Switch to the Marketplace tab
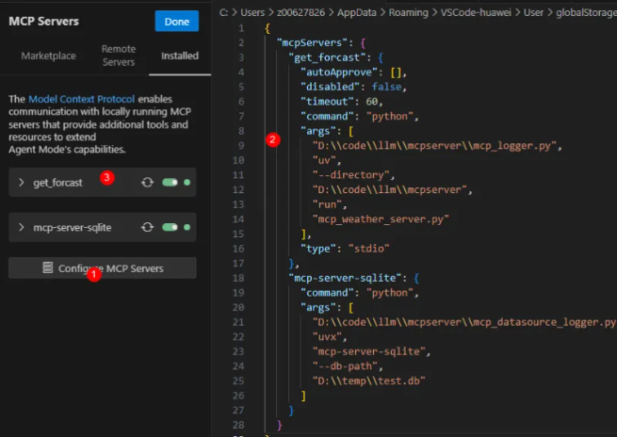 click(x=49, y=56)
